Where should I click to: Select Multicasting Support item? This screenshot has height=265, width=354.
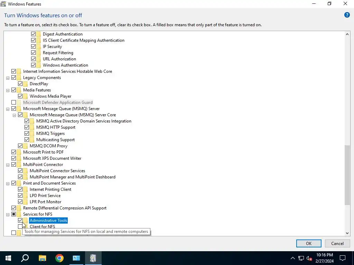(x=56, y=140)
